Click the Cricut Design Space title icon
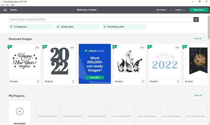The width and height of the screenshot is (210, 125). click(x=2, y=2)
